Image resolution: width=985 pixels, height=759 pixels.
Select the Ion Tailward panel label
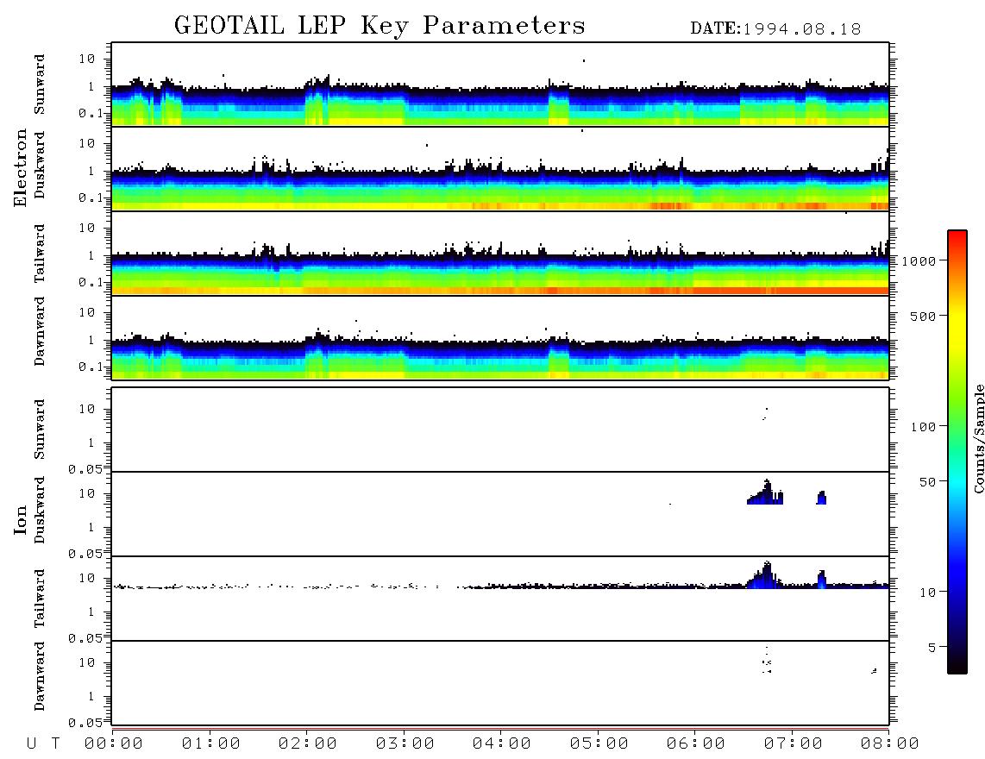click(x=40, y=599)
